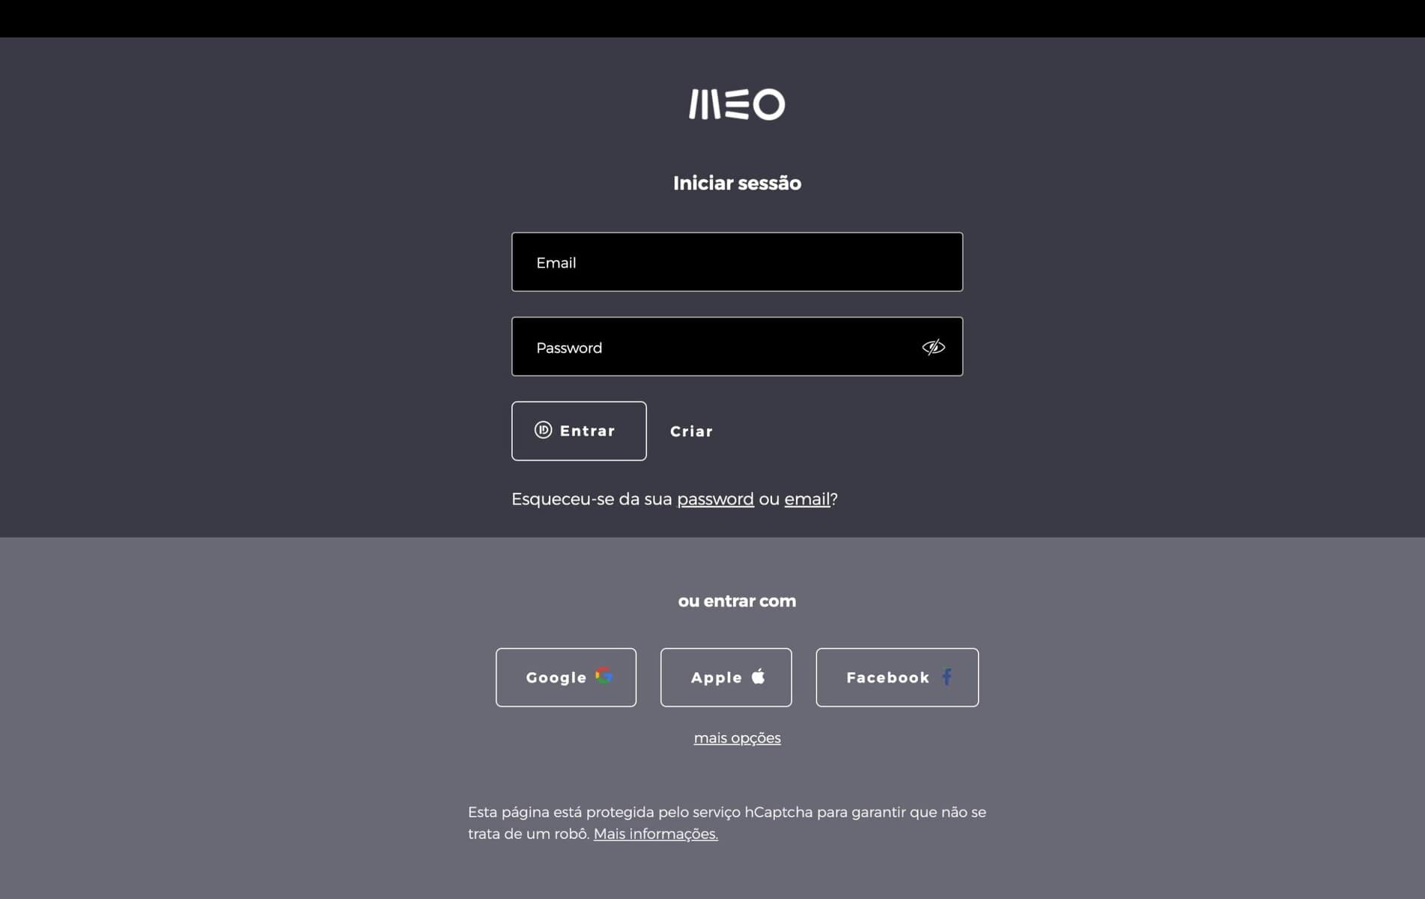Screen dimensions: 1425x899
Task: Click the Apple logo icon
Action: click(x=758, y=676)
